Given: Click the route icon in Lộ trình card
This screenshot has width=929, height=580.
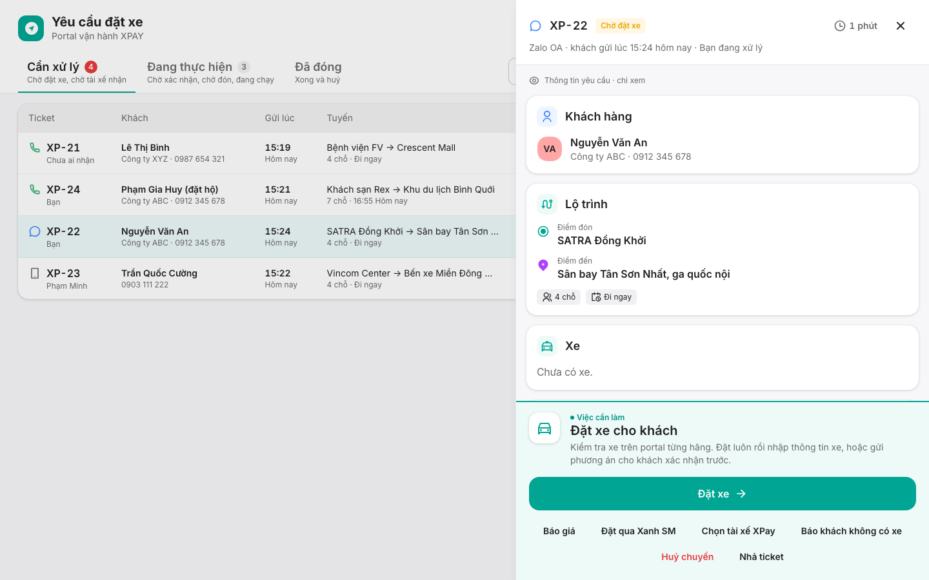Looking at the screenshot, I should point(547,204).
